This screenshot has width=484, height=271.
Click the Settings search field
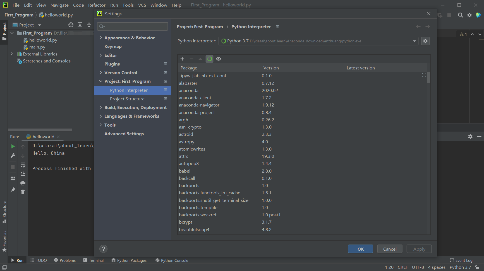(133, 26)
